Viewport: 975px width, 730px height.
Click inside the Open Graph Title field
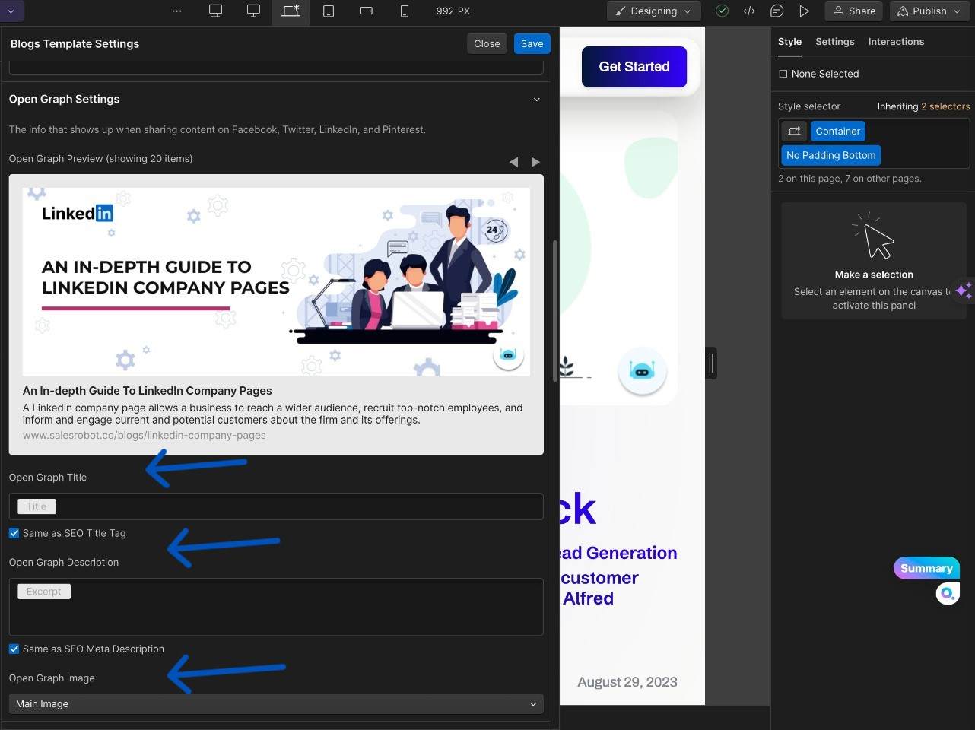point(275,506)
